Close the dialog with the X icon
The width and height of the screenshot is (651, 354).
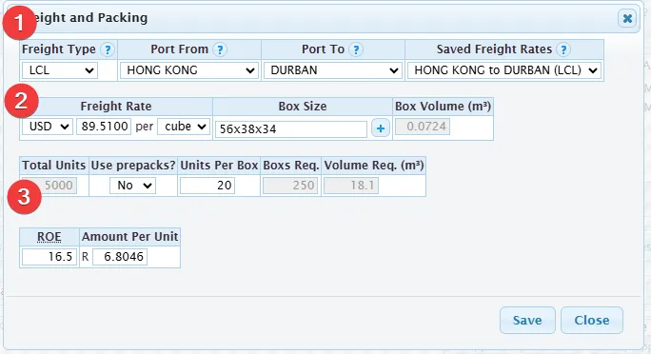tap(627, 18)
